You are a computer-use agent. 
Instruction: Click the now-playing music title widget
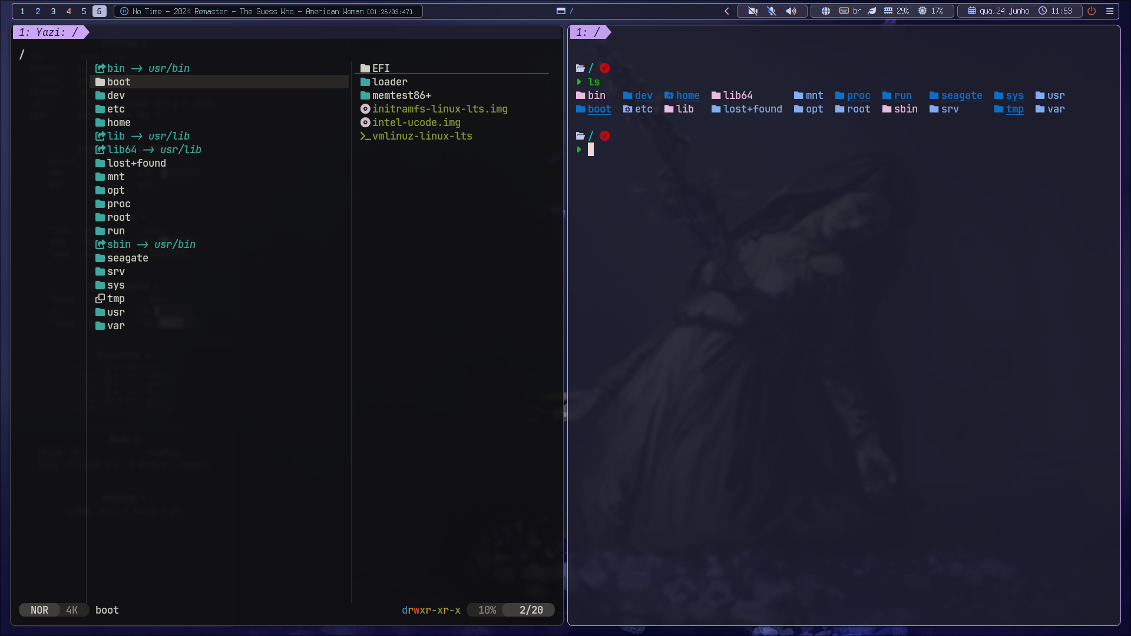click(268, 11)
